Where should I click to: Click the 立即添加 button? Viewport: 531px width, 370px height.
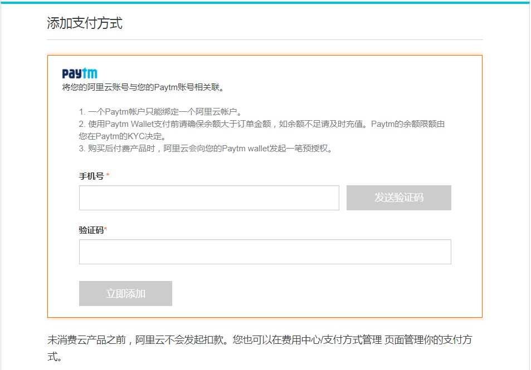click(x=125, y=294)
